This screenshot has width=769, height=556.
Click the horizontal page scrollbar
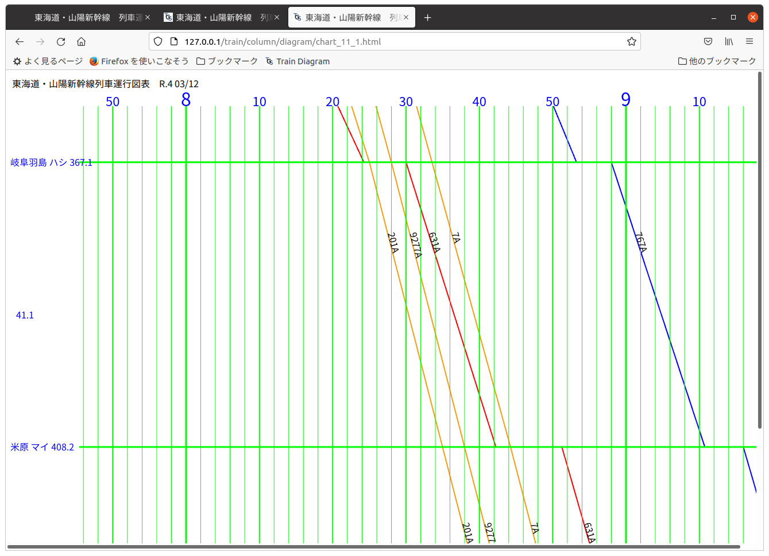373,547
